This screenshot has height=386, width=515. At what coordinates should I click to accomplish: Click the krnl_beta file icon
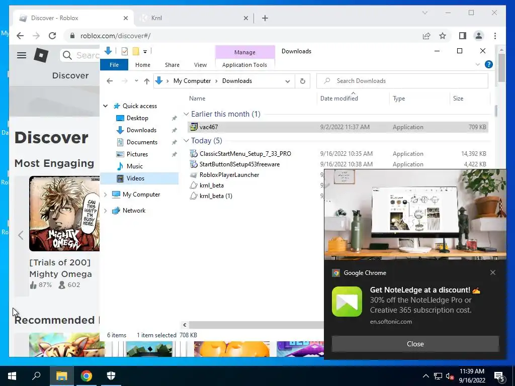pyautogui.click(x=194, y=185)
